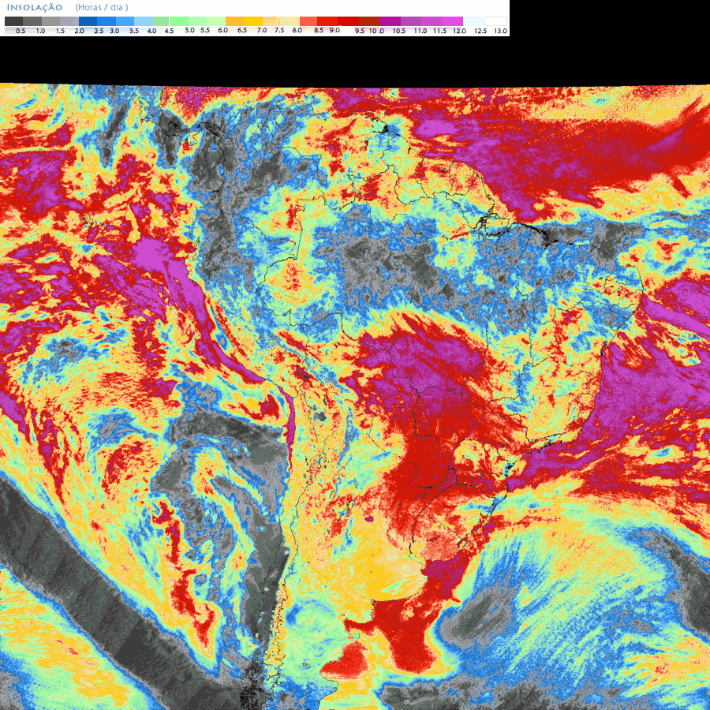Click the "6.0" legend value
Screen dimensions: 710x710
(x=222, y=30)
